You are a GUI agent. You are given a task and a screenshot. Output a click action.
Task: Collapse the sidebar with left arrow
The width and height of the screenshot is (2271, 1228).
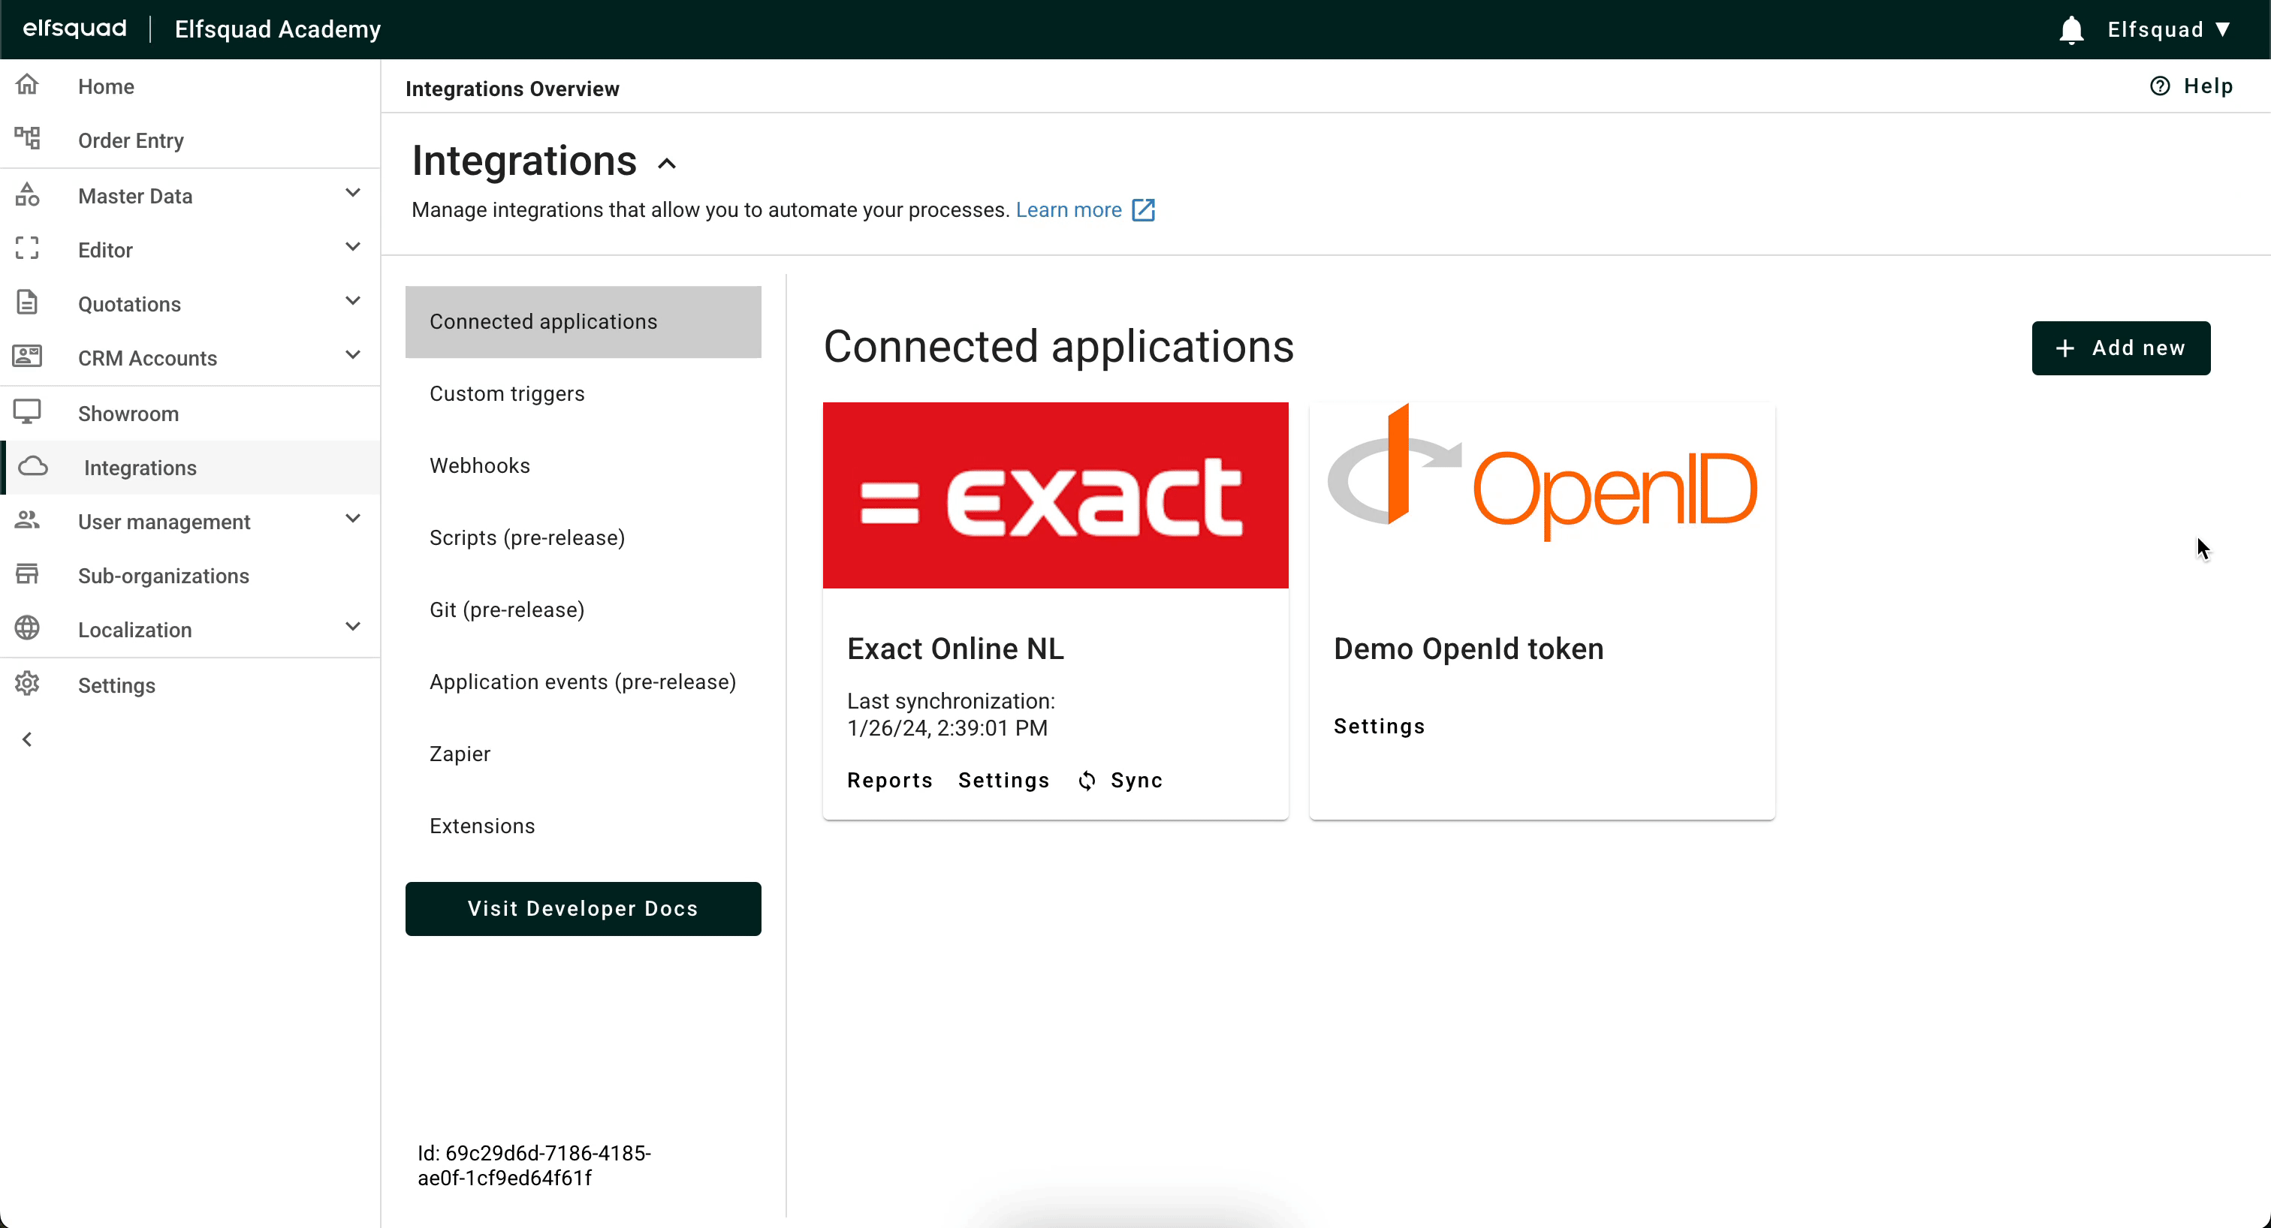pyautogui.click(x=27, y=739)
